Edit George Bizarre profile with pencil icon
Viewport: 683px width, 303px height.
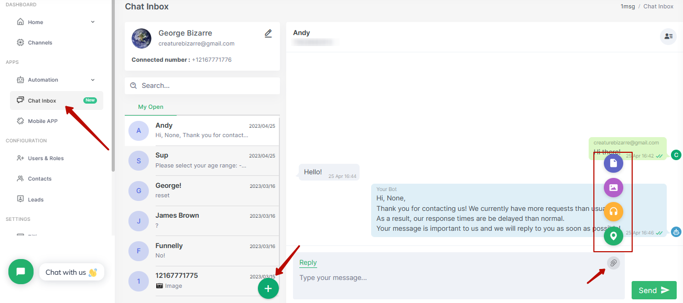pyautogui.click(x=268, y=33)
